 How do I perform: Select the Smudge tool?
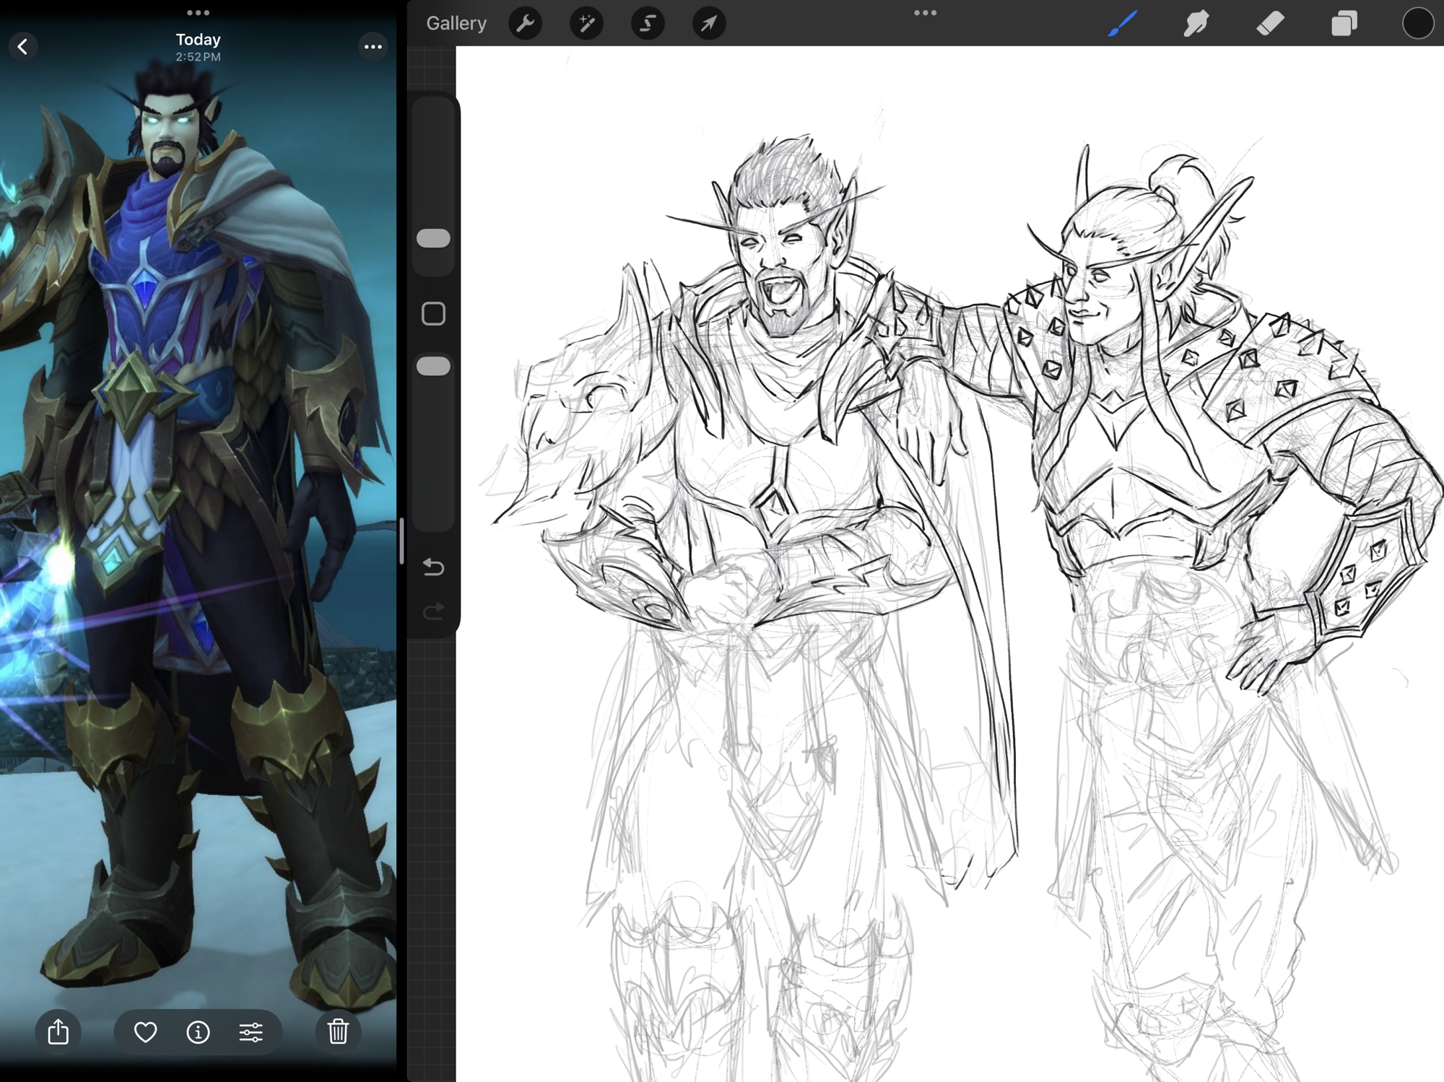1196,23
